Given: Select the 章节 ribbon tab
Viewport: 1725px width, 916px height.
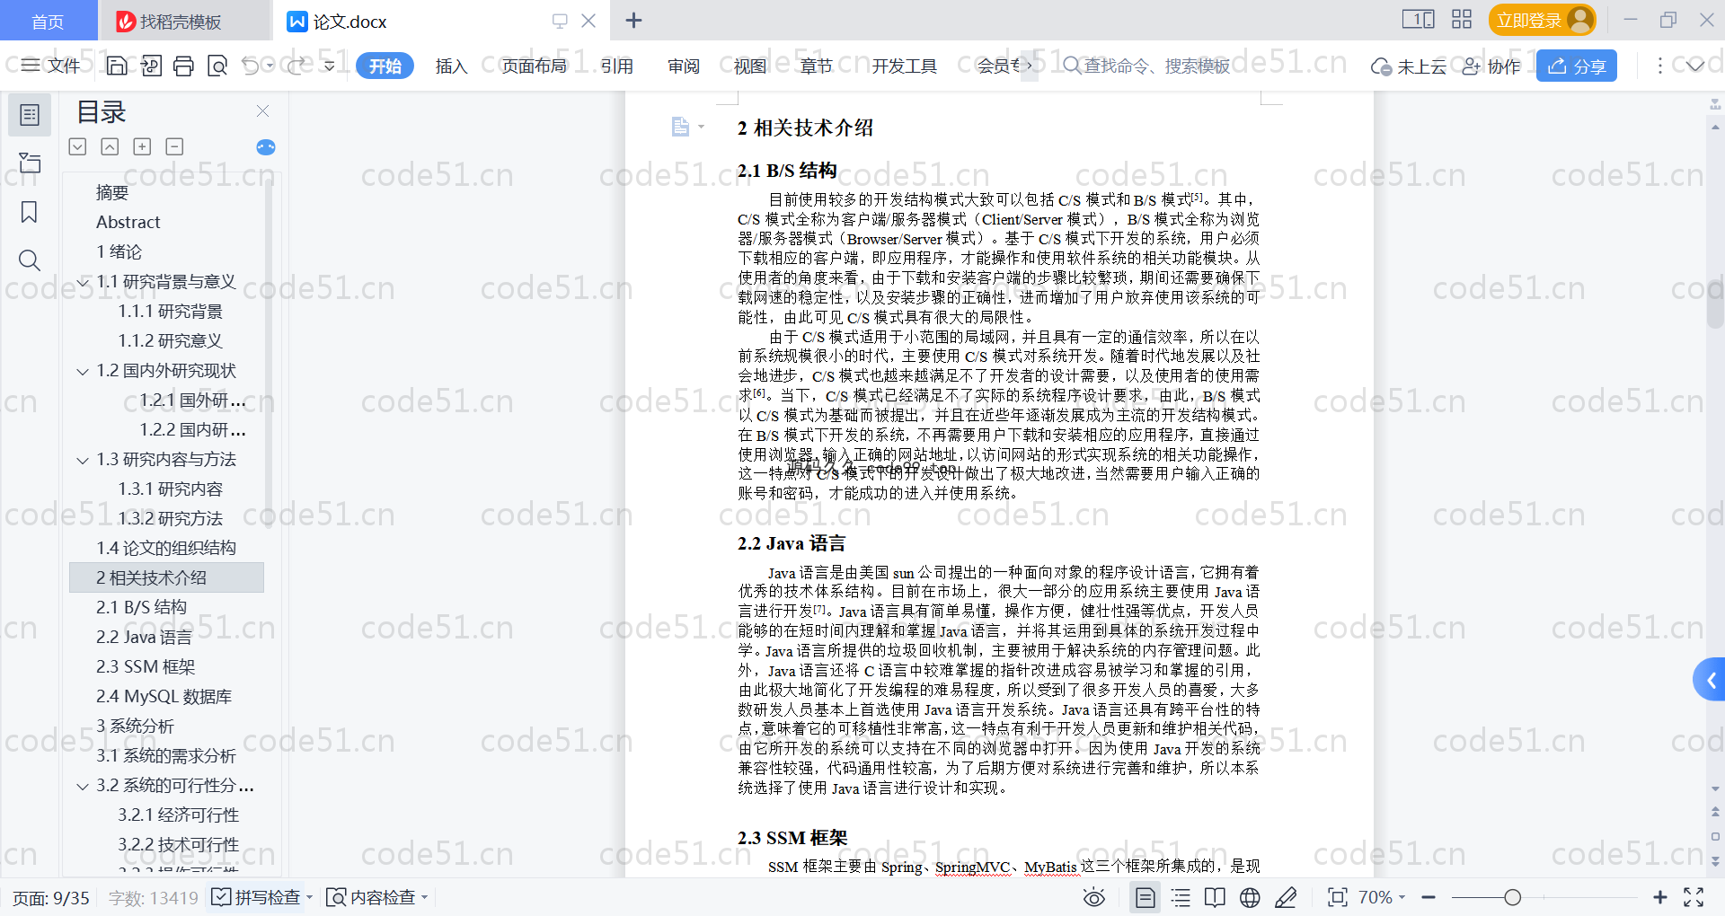Looking at the screenshot, I should coord(817,66).
